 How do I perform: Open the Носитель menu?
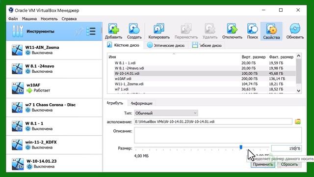49,19
